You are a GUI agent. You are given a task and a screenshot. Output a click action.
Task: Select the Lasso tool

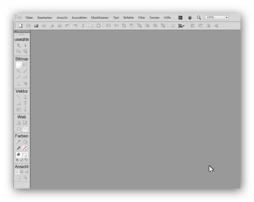[x=25, y=65]
